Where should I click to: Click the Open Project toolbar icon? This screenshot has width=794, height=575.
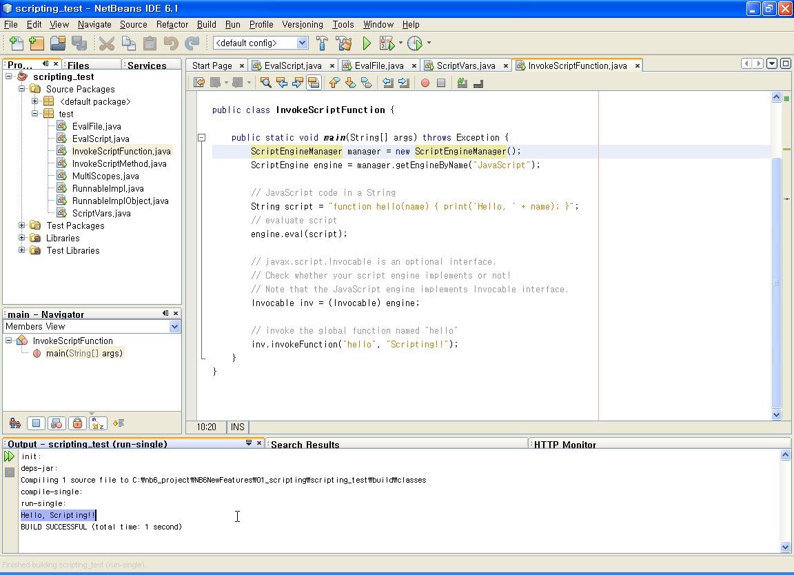click(x=58, y=43)
